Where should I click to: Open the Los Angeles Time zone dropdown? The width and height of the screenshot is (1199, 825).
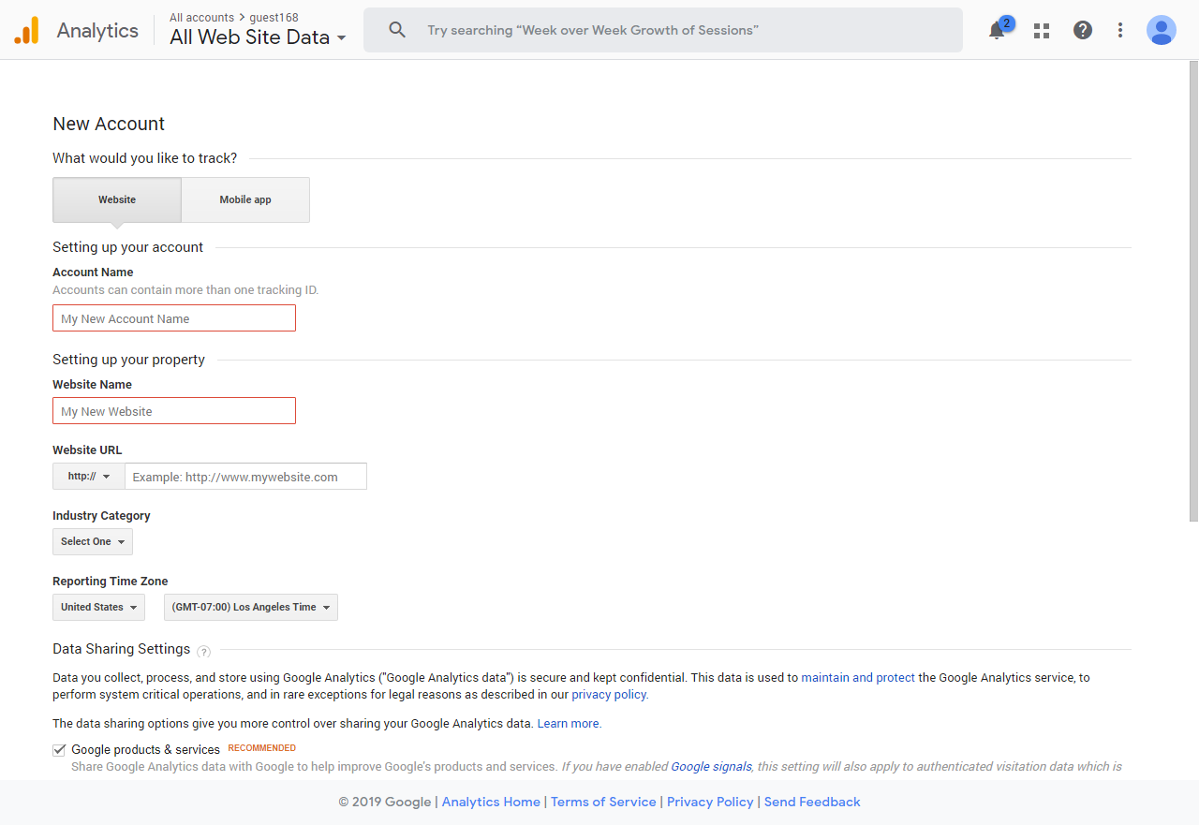click(251, 607)
